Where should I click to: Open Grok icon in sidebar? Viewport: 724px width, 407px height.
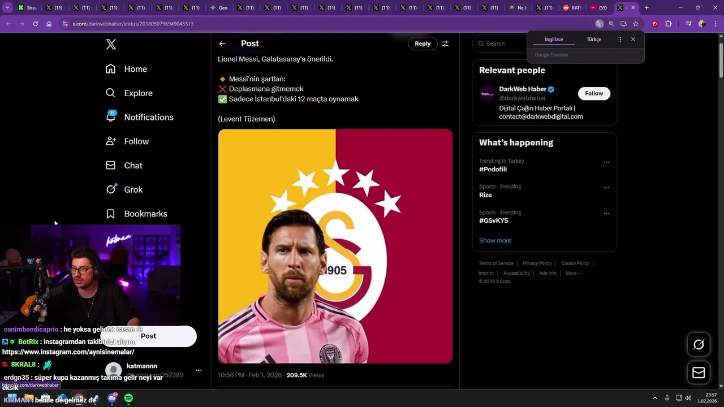111,189
